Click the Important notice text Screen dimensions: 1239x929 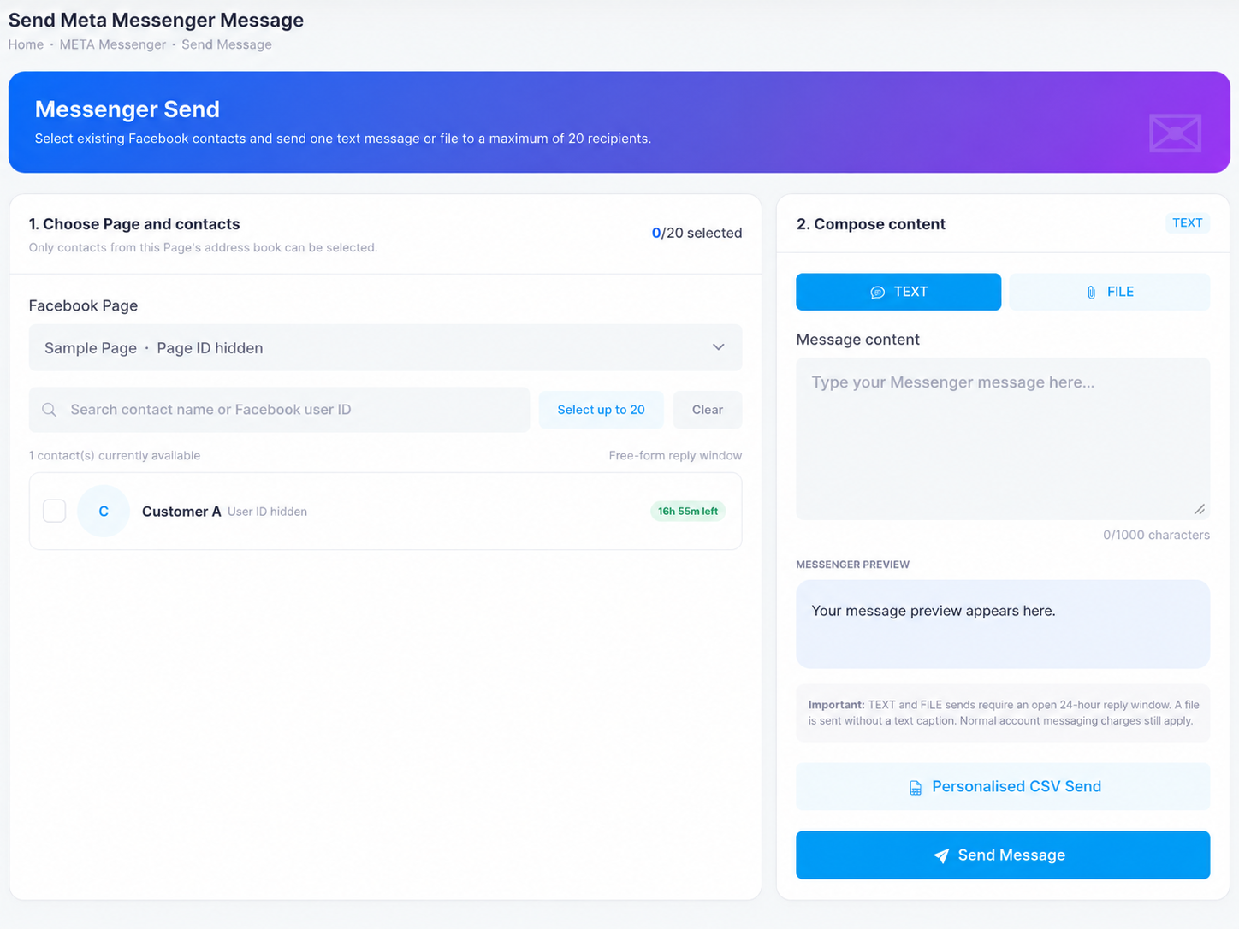(1003, 713)
